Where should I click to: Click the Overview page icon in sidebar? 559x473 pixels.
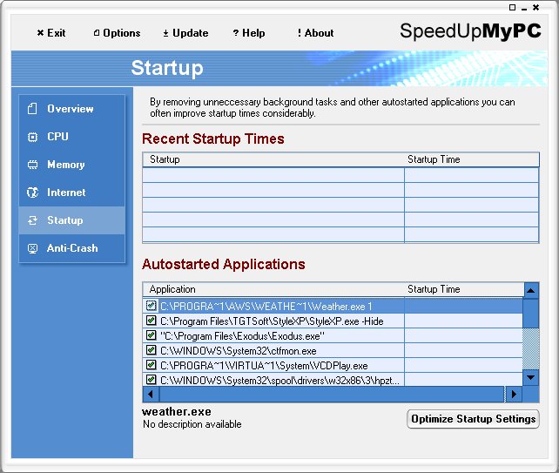click(32, 108)
